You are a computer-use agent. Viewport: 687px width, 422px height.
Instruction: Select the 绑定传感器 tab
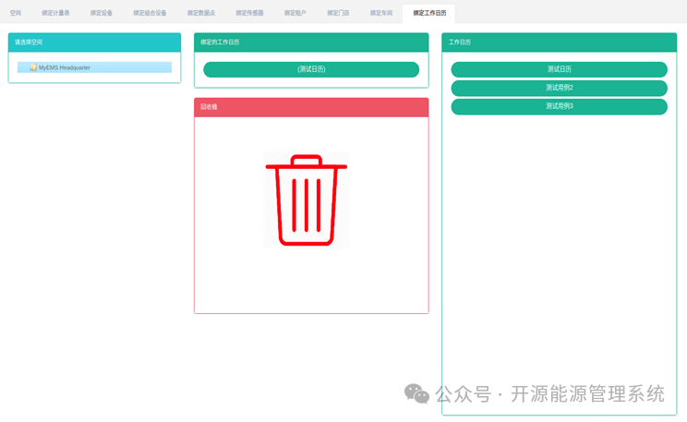pos(249,13)
